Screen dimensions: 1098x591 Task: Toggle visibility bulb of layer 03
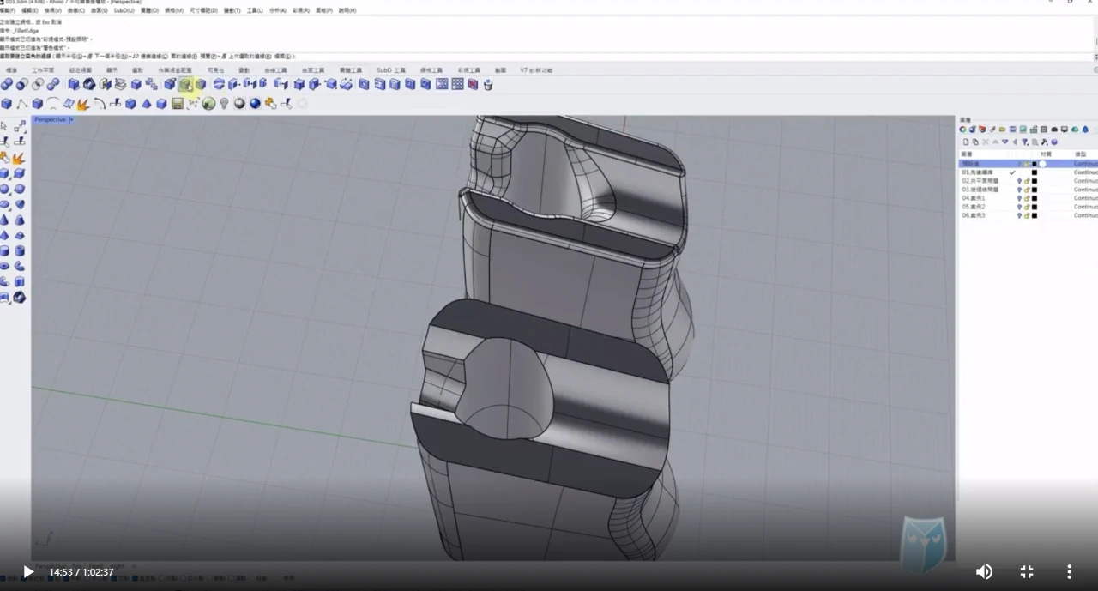pyautogui.click(x=1019, y=190)
